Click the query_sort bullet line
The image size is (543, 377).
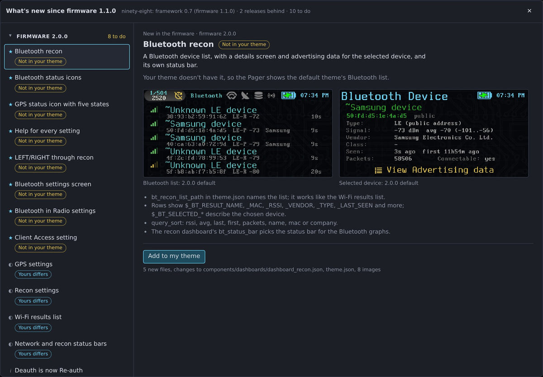pyautogui.click(x=244, y=223)
